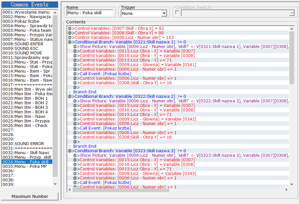Image resolution: width=299 pixels, height=204 pixels.
Task: Select command line 'Skill - Obra X] = 82'
Action: [x=178, y=28]
